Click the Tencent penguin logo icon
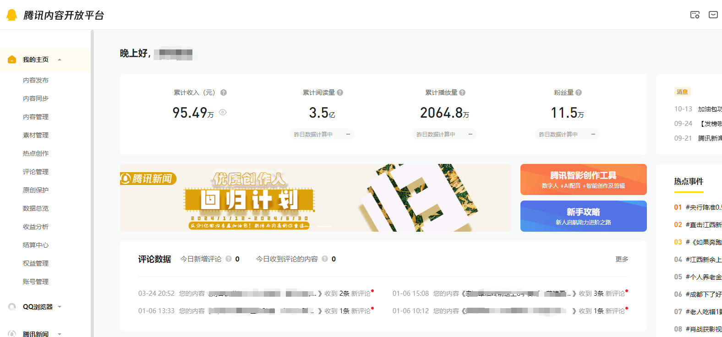The image size is (722, 337). 11,15
